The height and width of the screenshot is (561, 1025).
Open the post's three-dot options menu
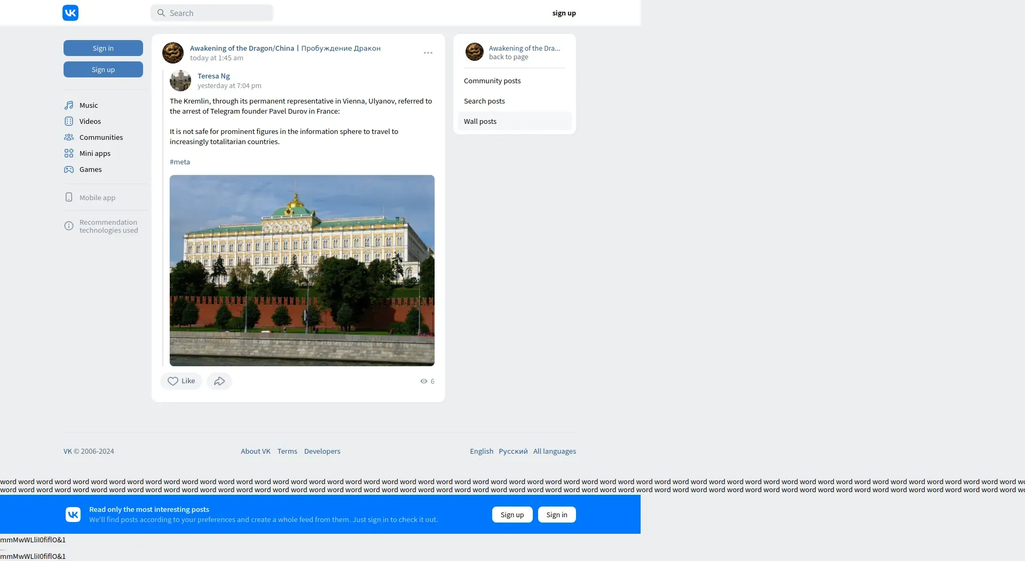[x=428, y=53]
